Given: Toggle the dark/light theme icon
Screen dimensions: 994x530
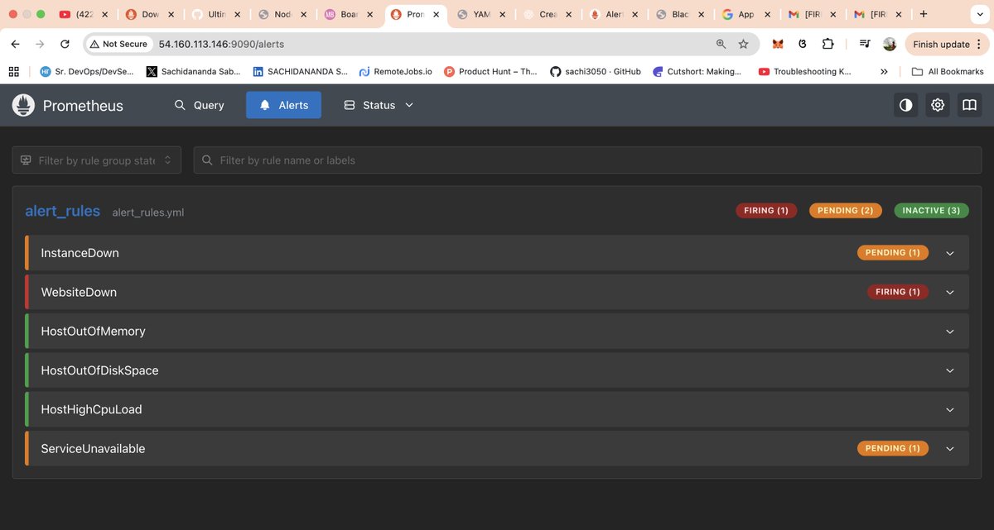Looking at the screenshot, I should click(905, 105).
